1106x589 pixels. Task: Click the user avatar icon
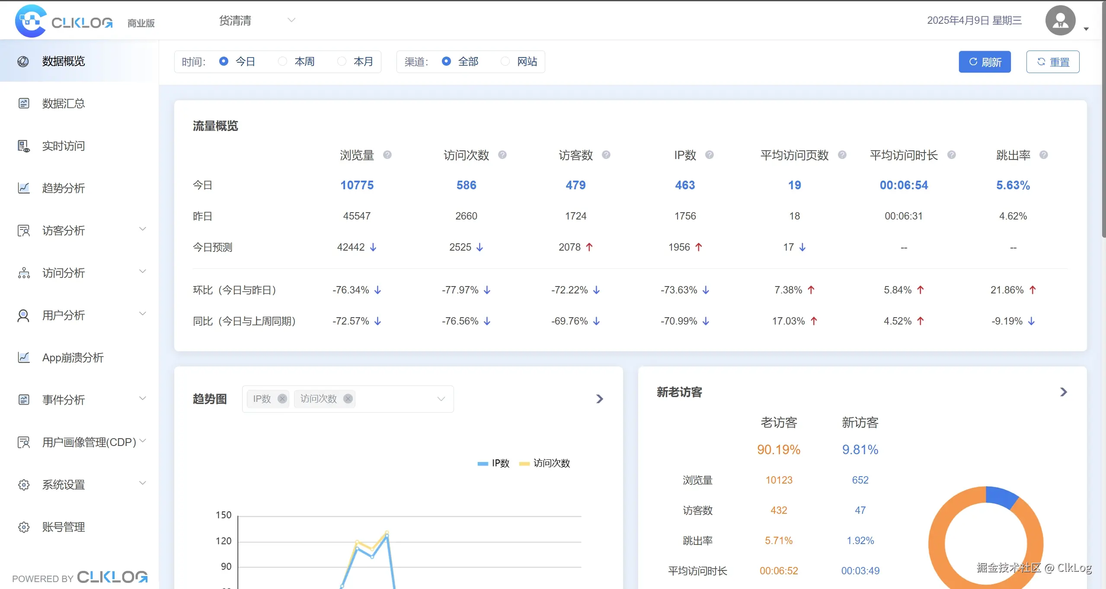[1060, 20]
